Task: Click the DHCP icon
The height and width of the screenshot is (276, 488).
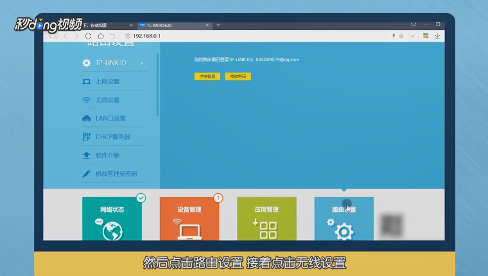Action: tap(86, 137)
